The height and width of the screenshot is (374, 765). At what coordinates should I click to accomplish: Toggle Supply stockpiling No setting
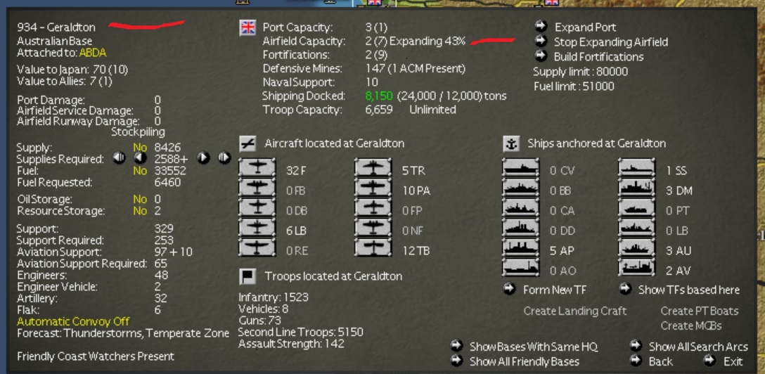tap(140, 147)
